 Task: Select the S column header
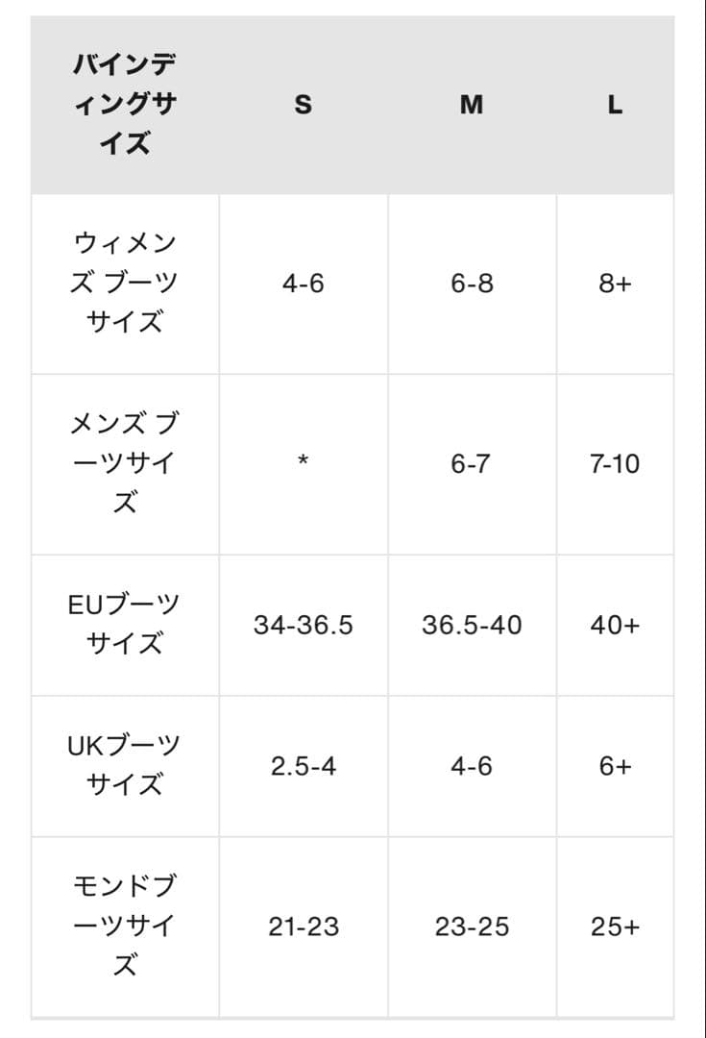[x=303, y=105]
